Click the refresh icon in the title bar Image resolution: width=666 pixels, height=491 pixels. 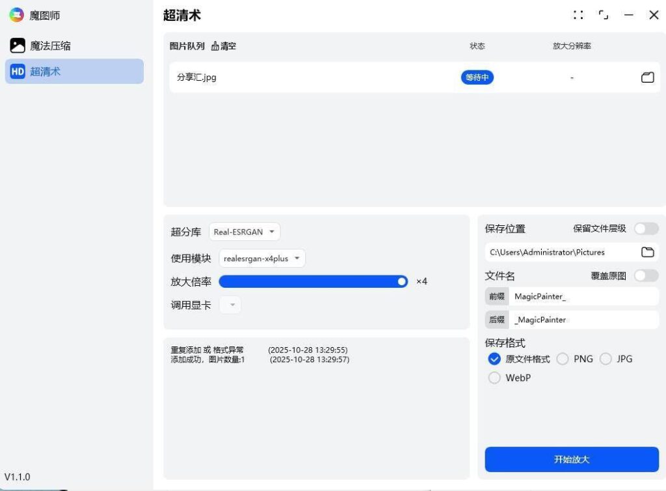point(604,14)
